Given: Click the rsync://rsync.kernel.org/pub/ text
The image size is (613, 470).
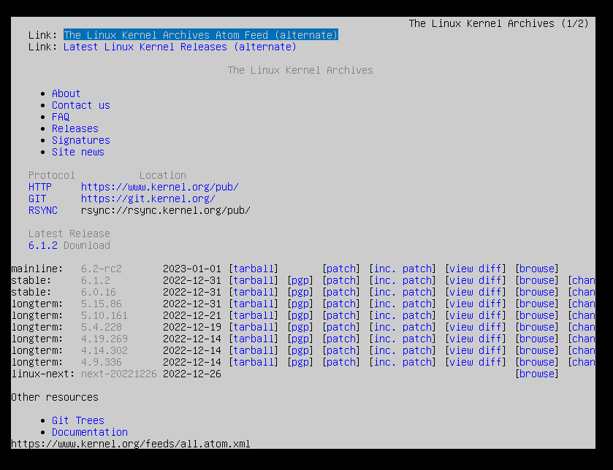Looking at the screenshot, I should pyautogui.click(x=166, y=210).
